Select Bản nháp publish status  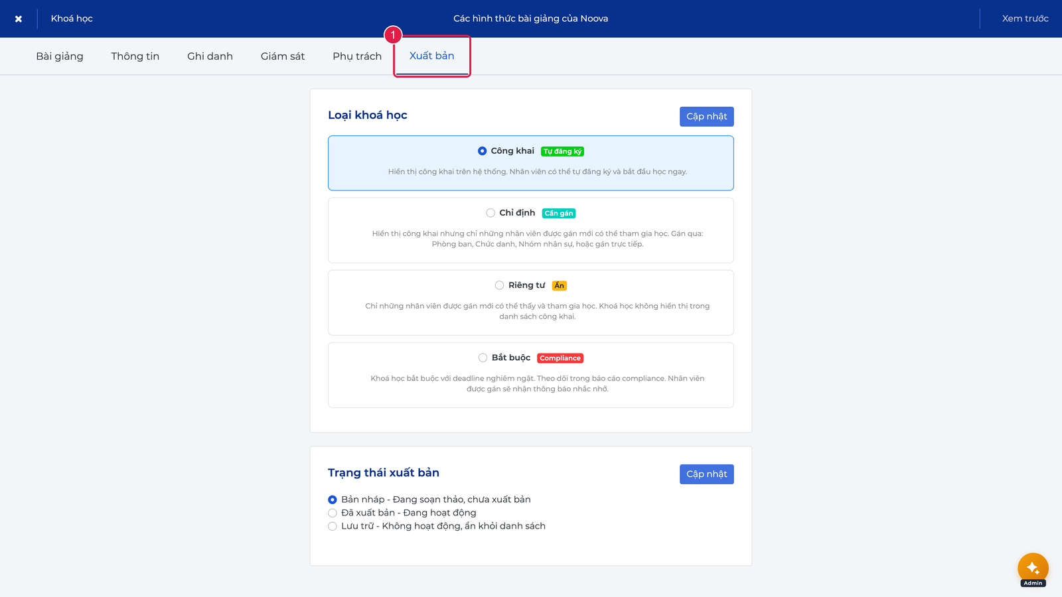click(333, 499)
